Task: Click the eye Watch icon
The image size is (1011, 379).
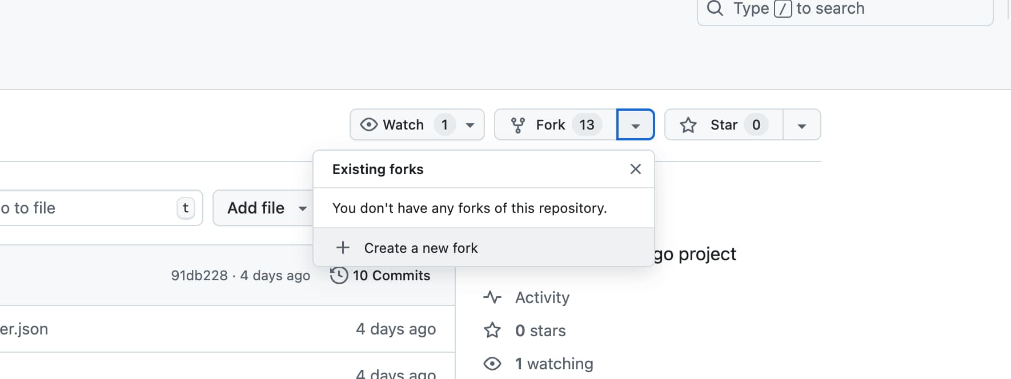Action: click(369, 125)
